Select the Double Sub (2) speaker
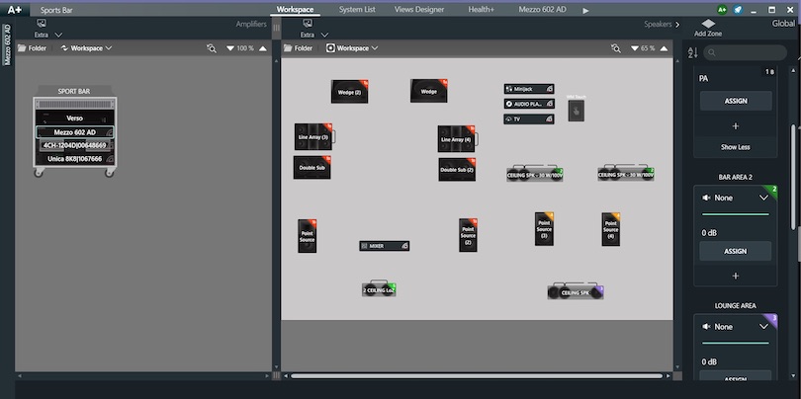Image resolution: width=801 pixels, height=399 pixels. coord(457,169)
